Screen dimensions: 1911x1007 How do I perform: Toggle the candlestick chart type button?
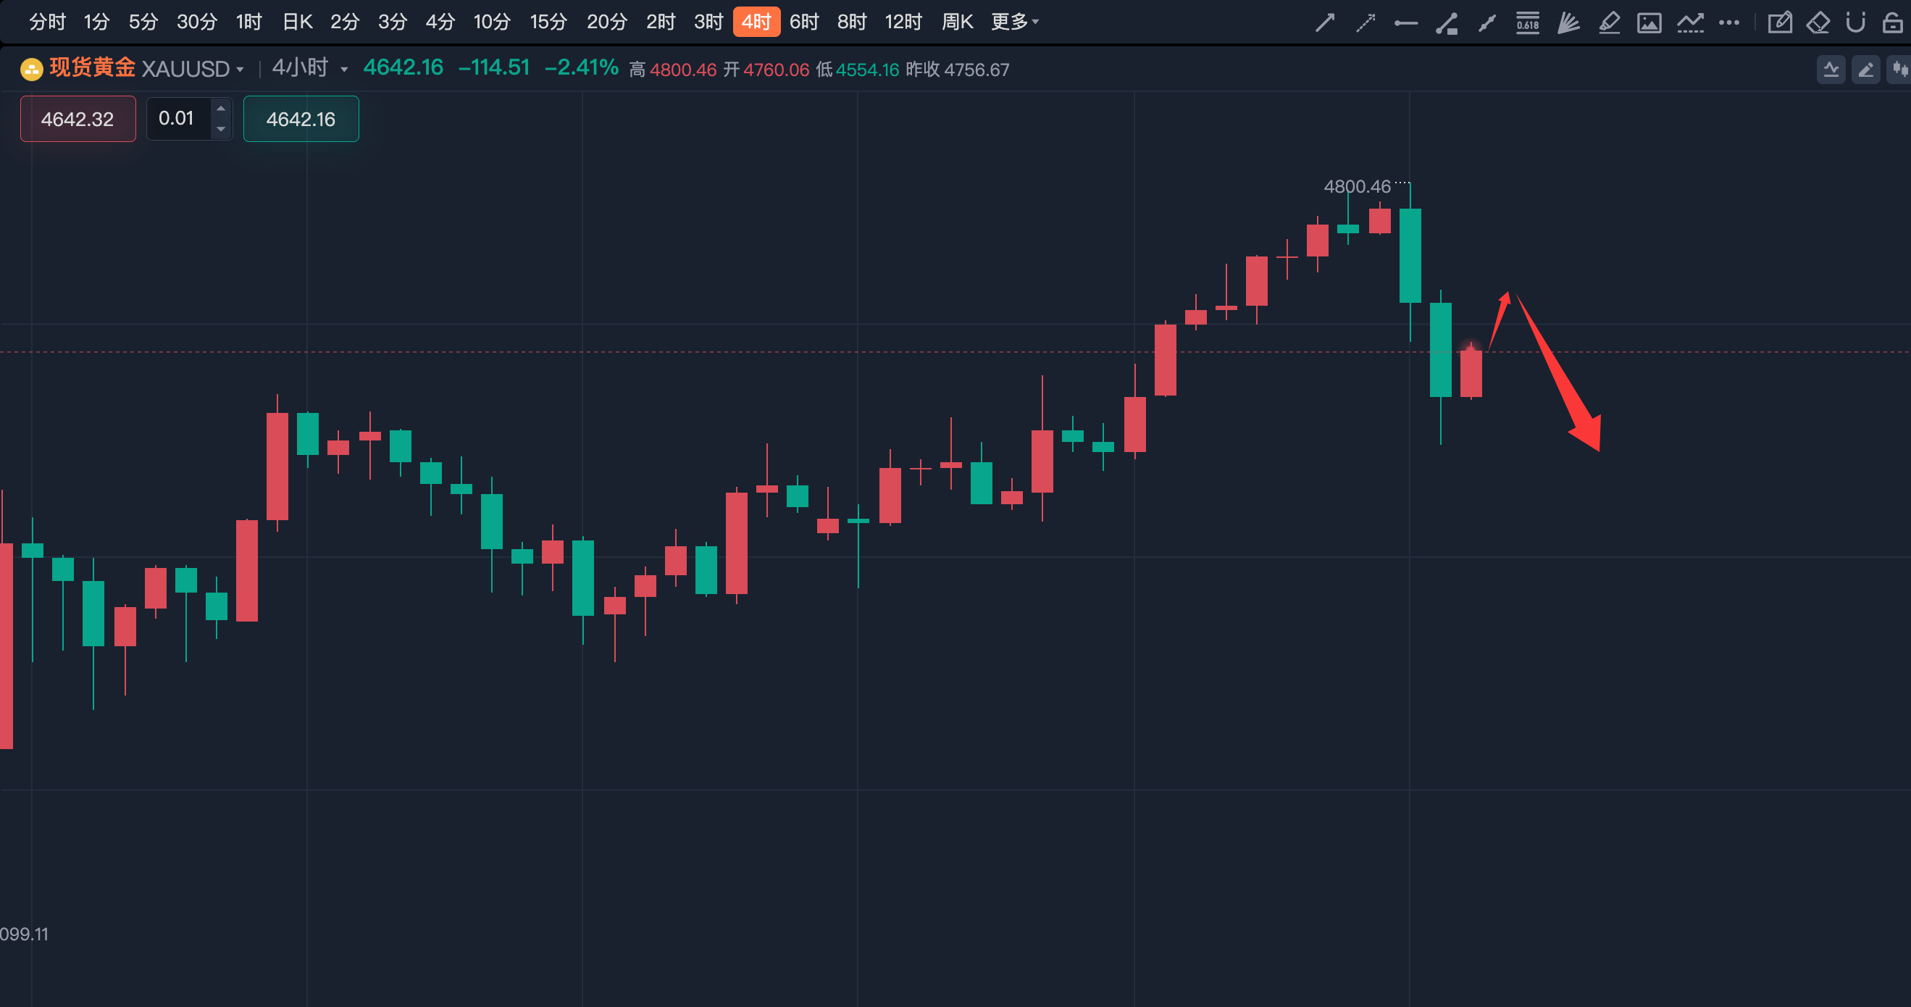click(1900, 70)
